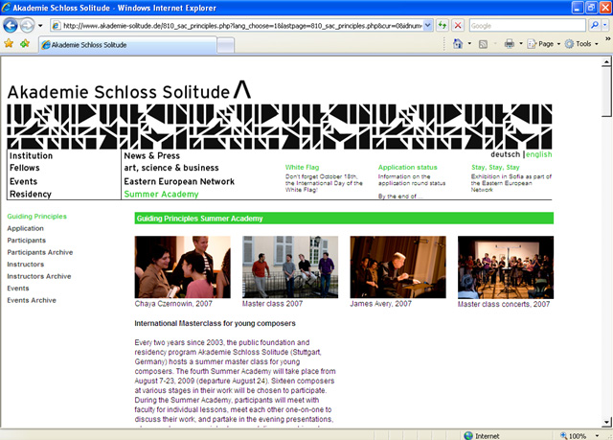The width and height of the screenshot is (613, 440).
Task: Click the Home icon in command bar
Action: point(458,44)
